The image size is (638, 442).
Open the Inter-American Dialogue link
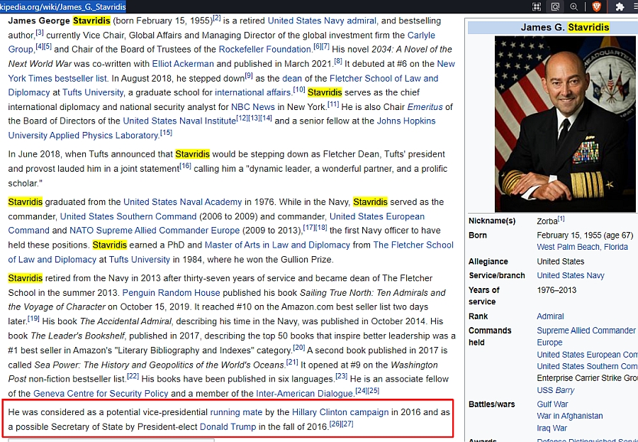(304, 394)
